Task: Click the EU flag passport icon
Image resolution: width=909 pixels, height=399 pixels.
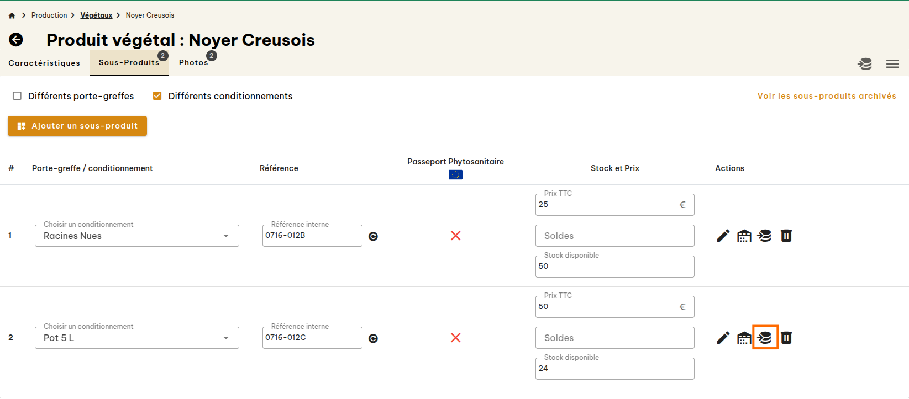Action: 456,174
